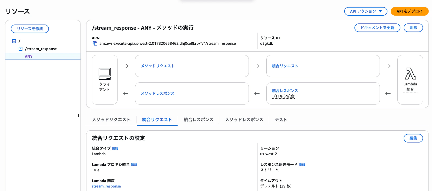
Task: Click the 統合リクエスト link in flow diagram
Action: pyautogui.click(x=285, y=66)
